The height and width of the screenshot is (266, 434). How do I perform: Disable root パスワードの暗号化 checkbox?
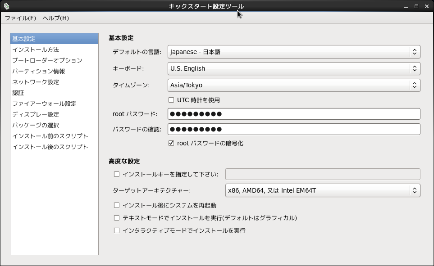point(171,143)
